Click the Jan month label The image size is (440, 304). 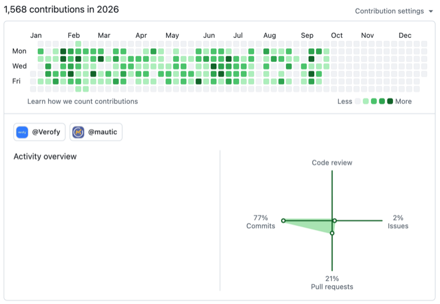tap(36, 35)
